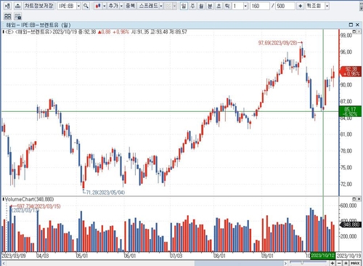Click the toolbar overflow expander at right edge
363x266 pixels.
(x=361, y=6)
